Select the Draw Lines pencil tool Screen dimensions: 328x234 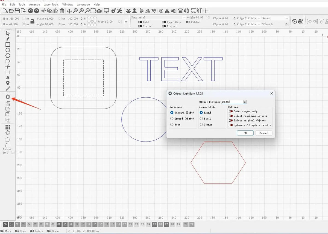(x=8, y=39)
